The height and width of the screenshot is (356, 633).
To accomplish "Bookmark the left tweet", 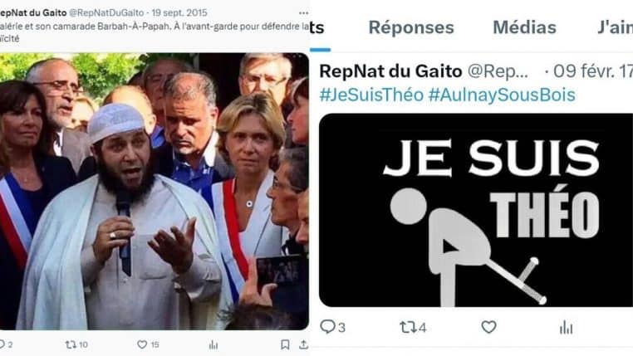I will [285, 344].
